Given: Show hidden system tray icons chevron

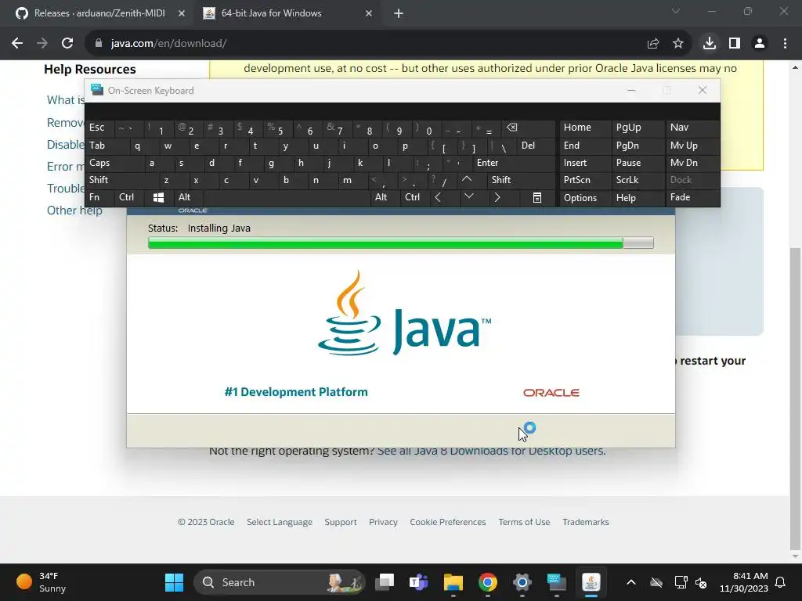Looking at the screenshot, I should tap(631, 582).
